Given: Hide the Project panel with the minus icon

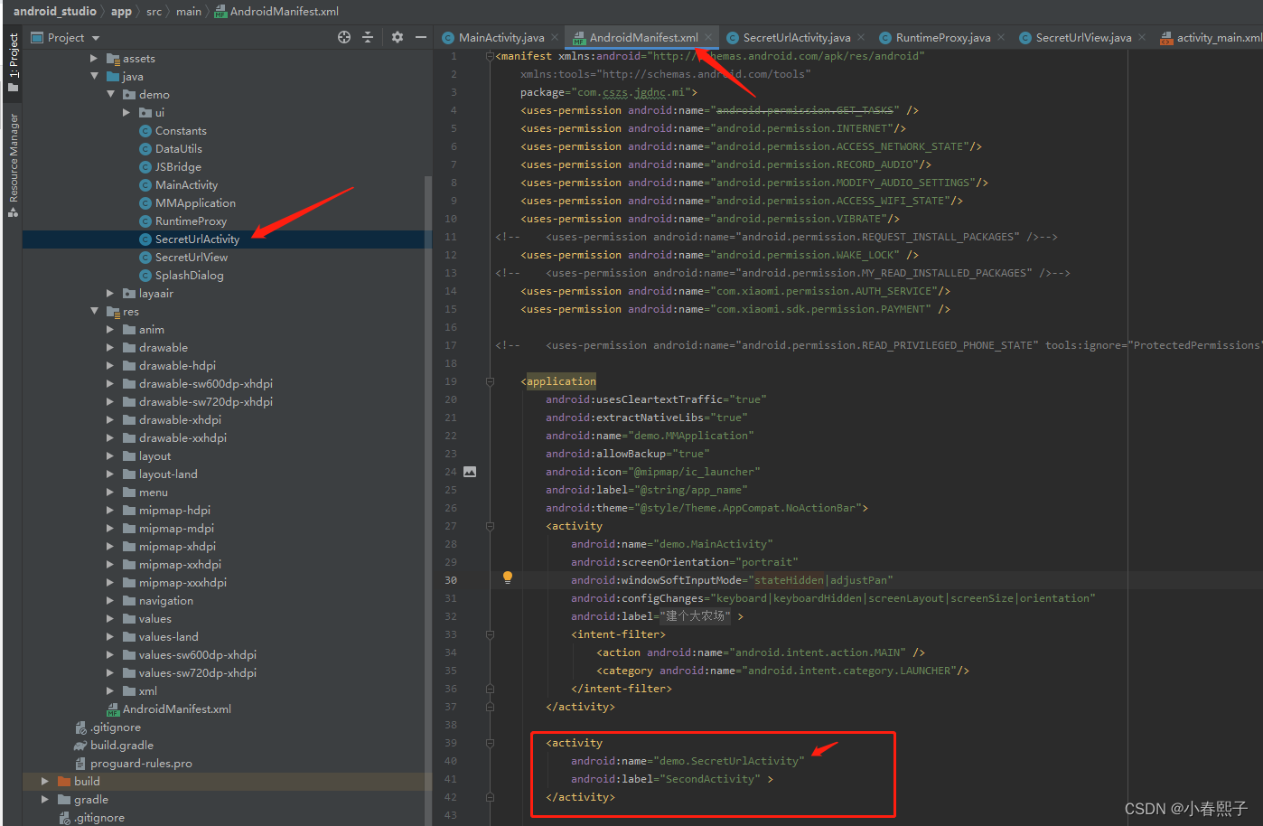Looking at the screenshot, I should click(x=421, y=37).
